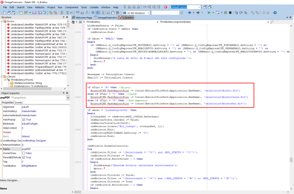
Task: Open Help contents question-mark icon
Action: coord(275,13)
